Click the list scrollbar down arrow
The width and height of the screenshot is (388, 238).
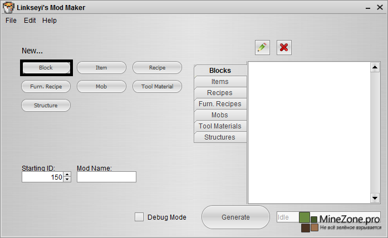[375, 198]
